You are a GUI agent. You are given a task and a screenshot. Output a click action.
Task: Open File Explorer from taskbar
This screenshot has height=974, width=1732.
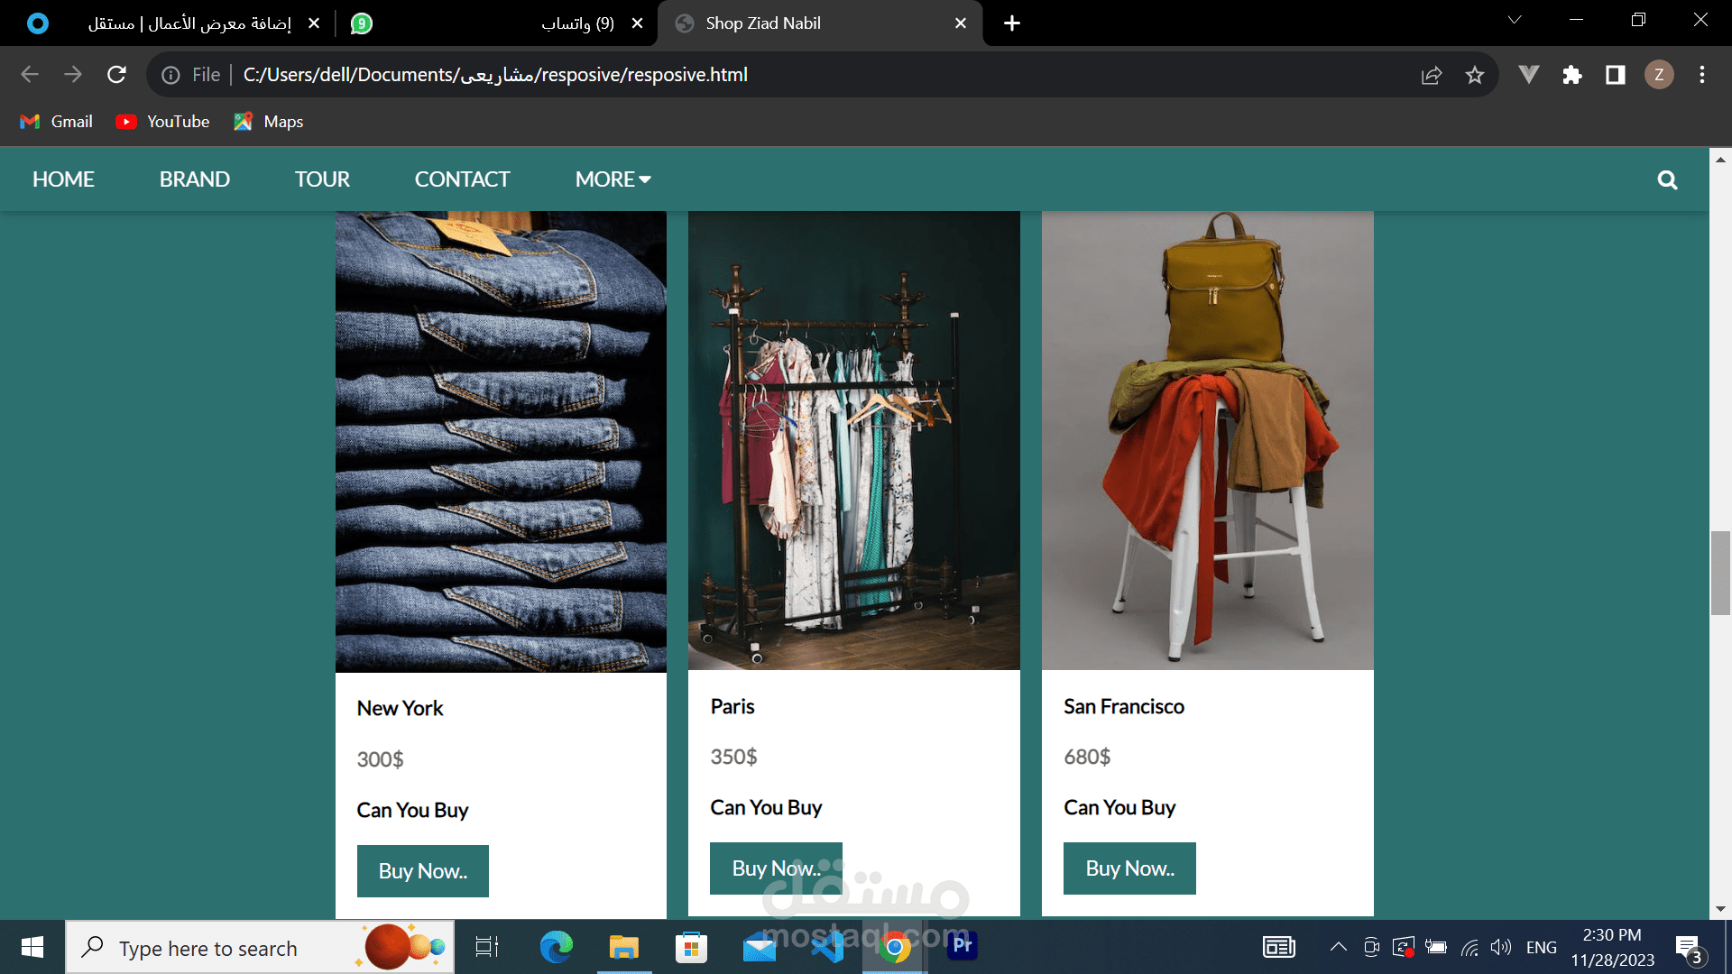(x=623, y=947)
